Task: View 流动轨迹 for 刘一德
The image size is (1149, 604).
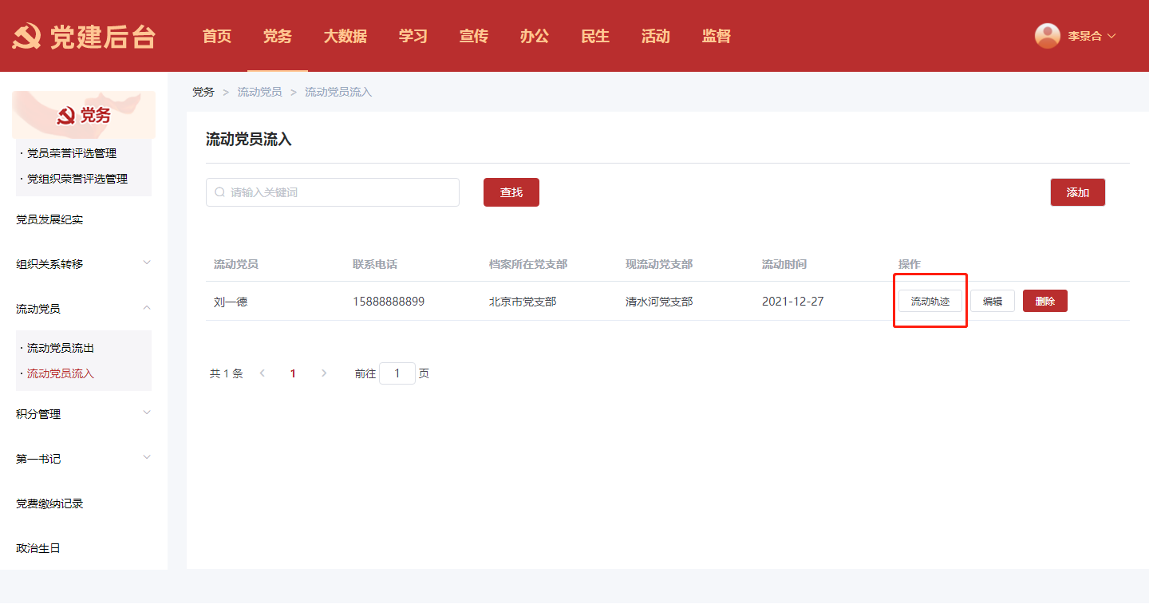Action: coord(930,301)
